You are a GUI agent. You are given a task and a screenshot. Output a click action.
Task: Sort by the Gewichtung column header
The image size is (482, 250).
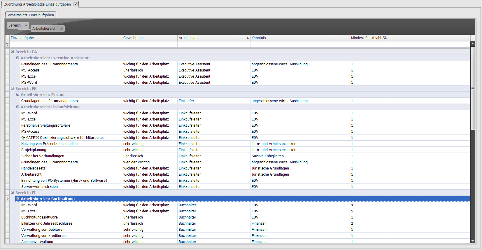click(x=149, y=38)
